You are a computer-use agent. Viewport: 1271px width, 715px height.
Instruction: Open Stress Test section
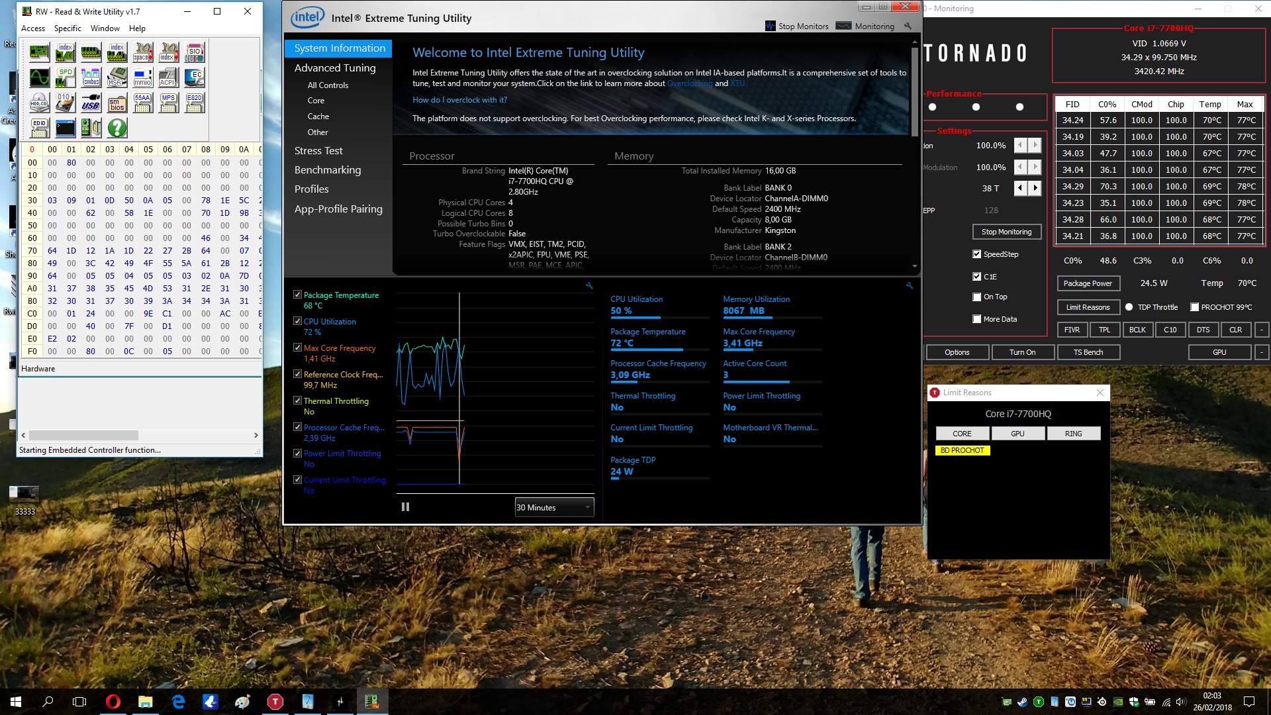pyautogui.click(x=318, y=151)
